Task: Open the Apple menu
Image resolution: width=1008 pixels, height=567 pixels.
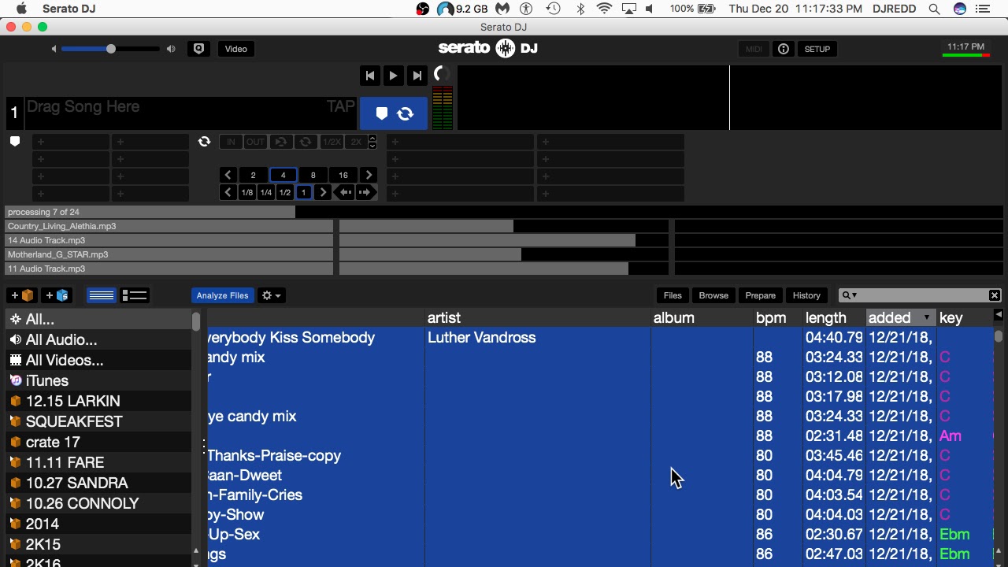Action: point(21,9)
